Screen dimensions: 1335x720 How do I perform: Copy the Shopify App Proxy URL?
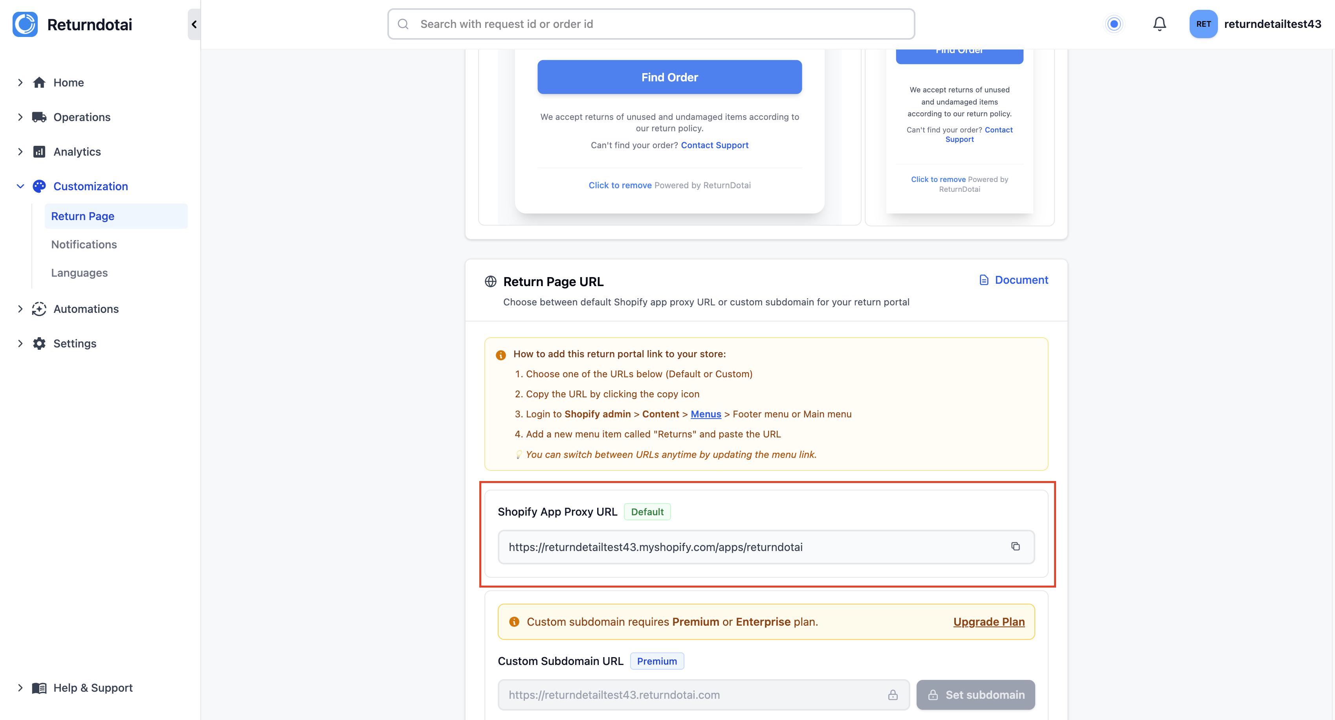click(1015, 546)
